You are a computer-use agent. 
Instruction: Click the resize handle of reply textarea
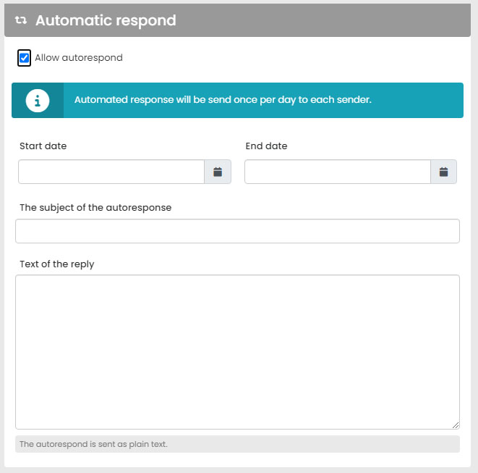click(x=456, y=425)
